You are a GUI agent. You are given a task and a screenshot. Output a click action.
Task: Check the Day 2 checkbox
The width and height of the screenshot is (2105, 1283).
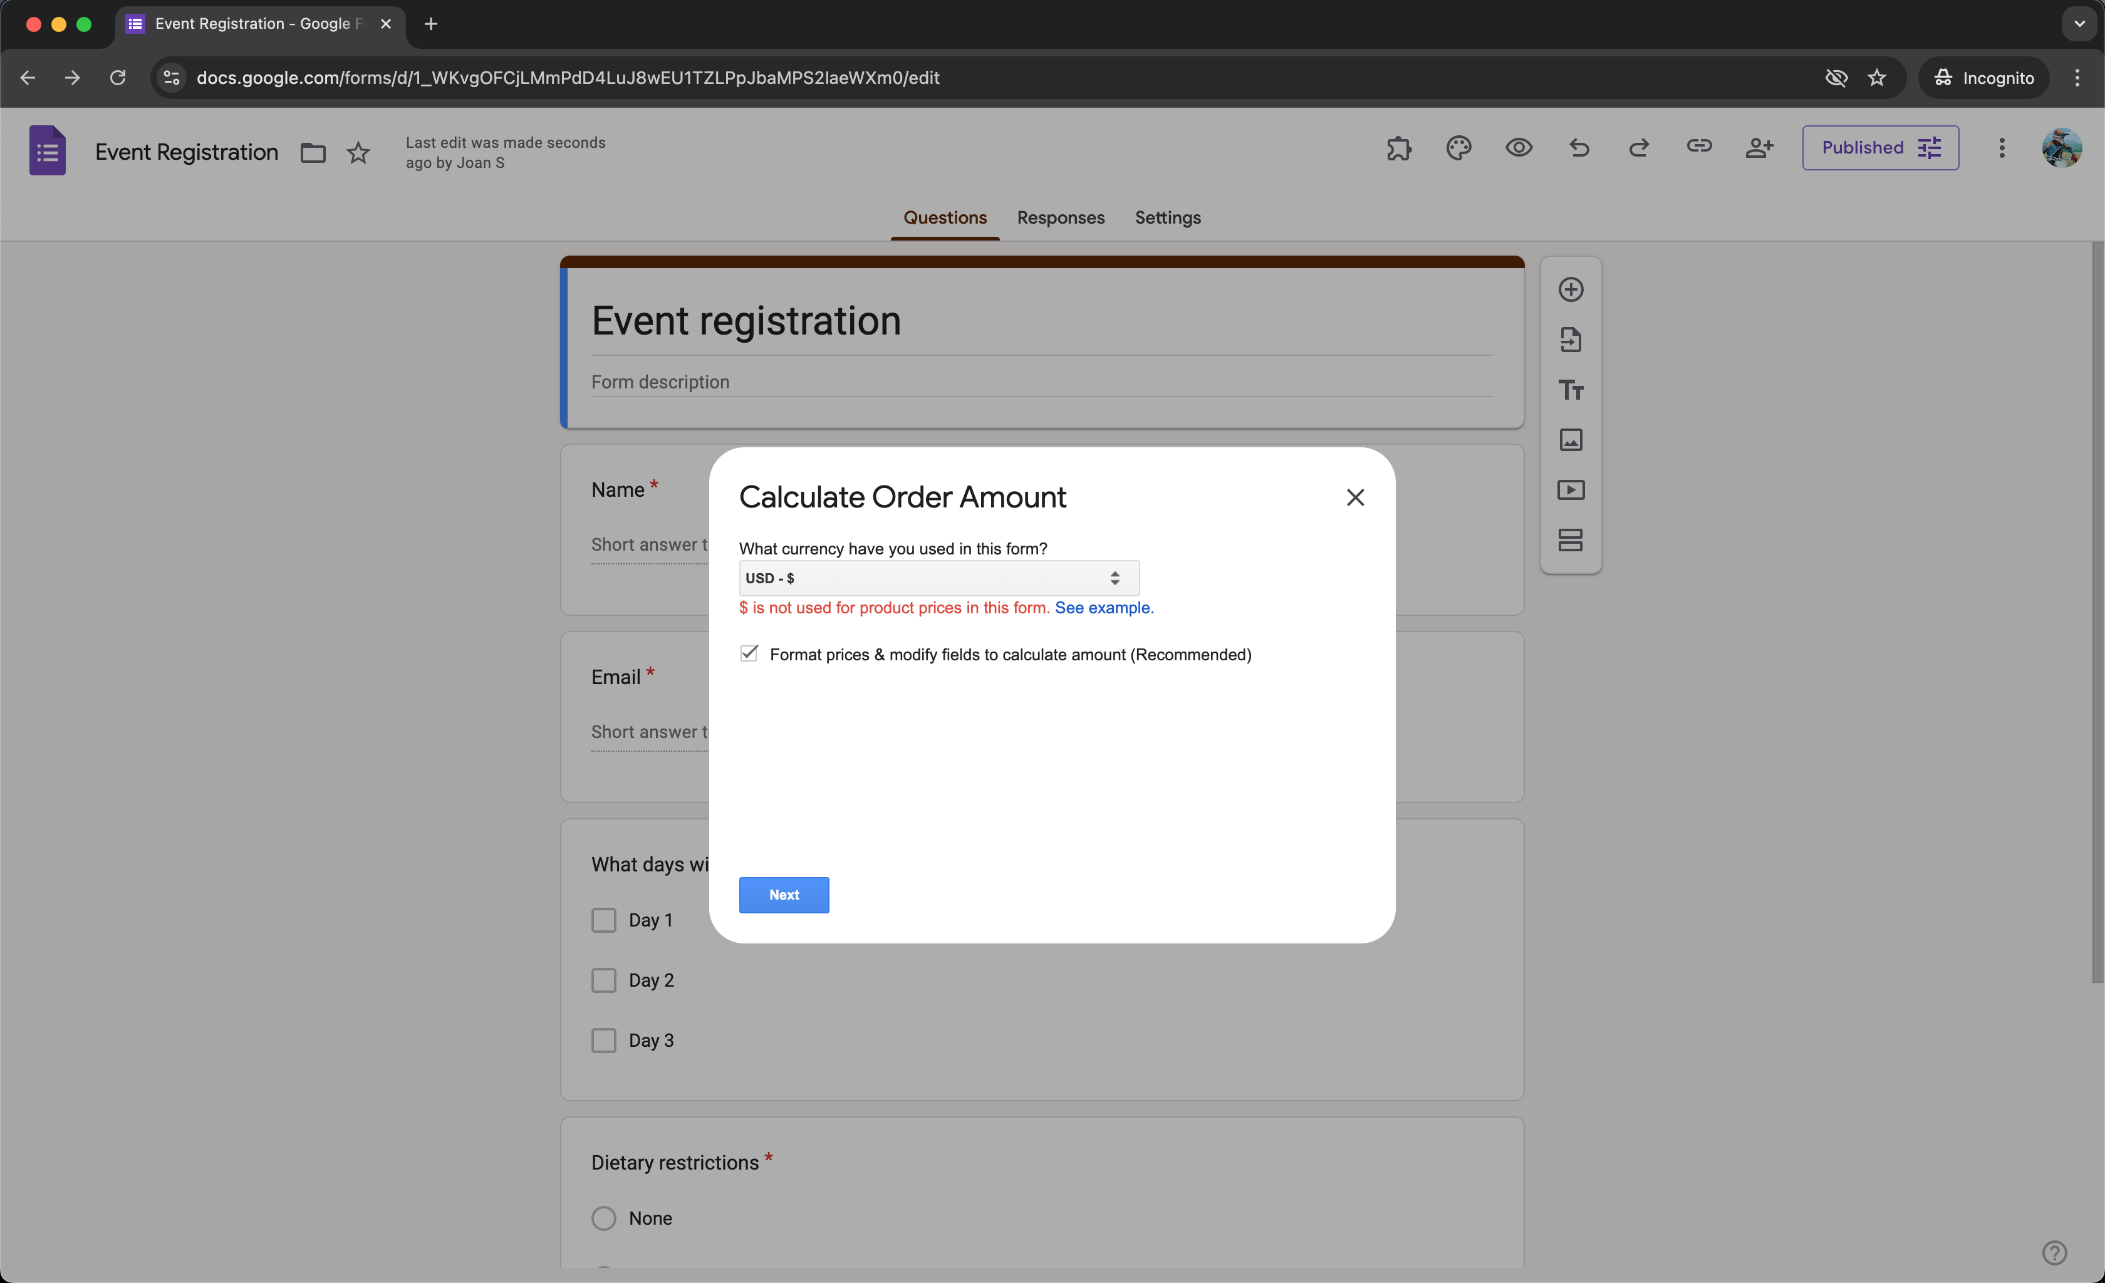click(x=604, y=980)
